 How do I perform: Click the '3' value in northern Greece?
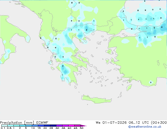86,30
